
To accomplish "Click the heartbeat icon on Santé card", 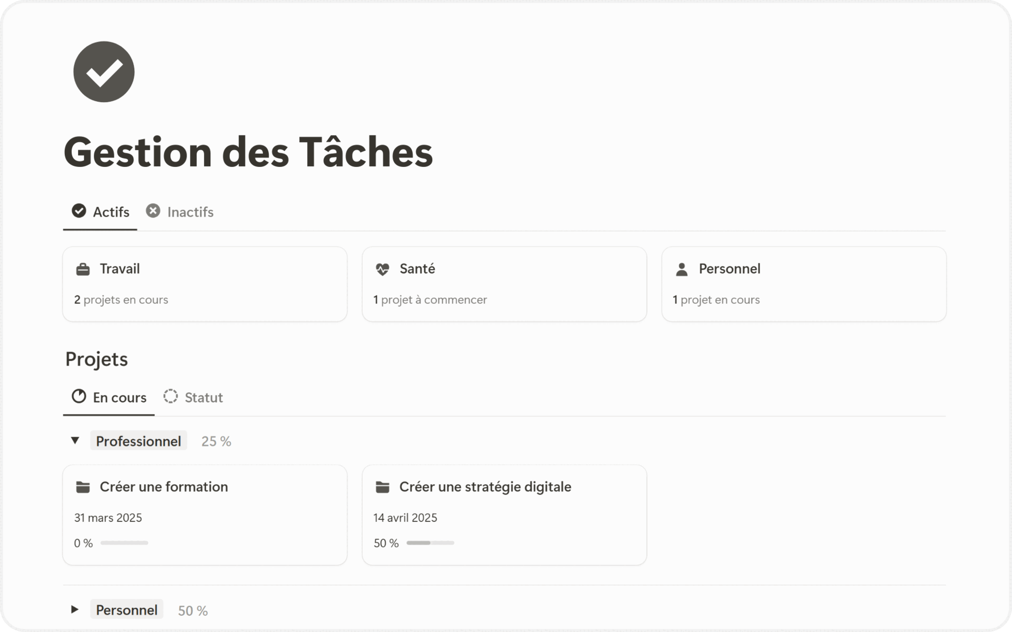I will [x=382, y=270].
